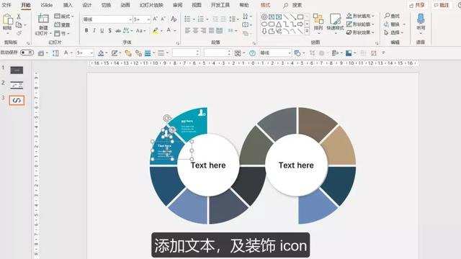Open the font dropdown in quick access toolbar
The height and width of the screenshot is (259, 461).
click(290, 53)
